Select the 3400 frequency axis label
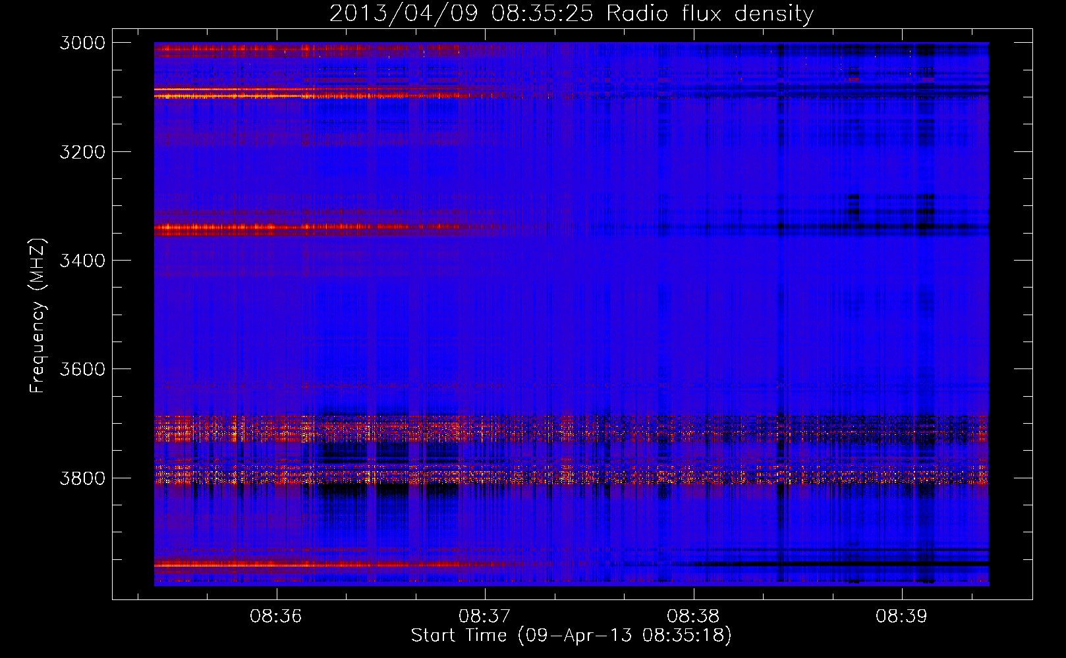The width and height of the screenshot is (1066, 658). click(82, 261)
